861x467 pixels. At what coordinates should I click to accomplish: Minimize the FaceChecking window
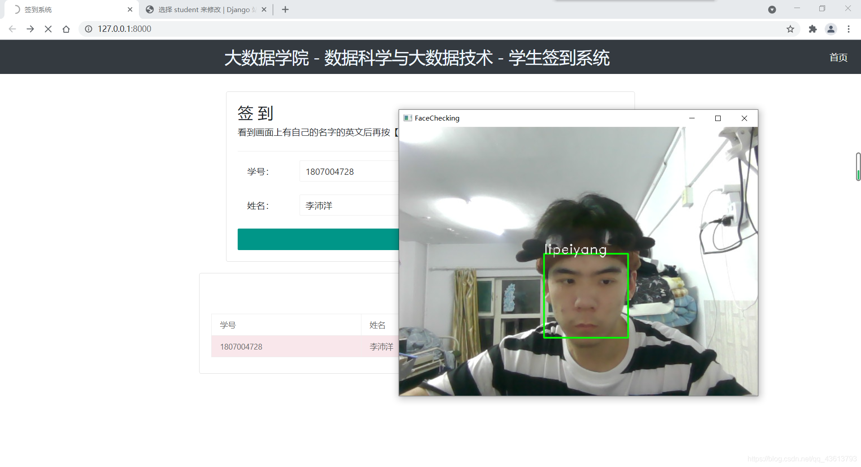(692, 118)
